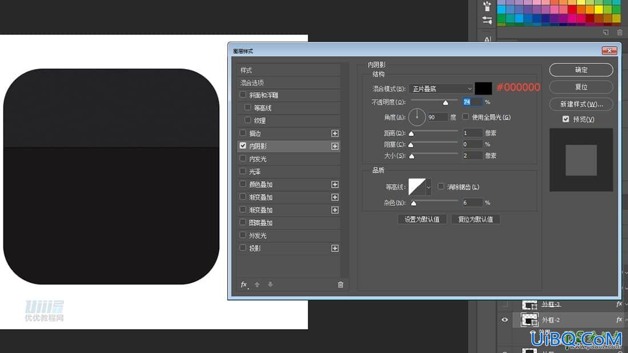Viewport: 628px width, 353px height.
Task: Click the 距离 value field
Action: [x=472, y=133]
